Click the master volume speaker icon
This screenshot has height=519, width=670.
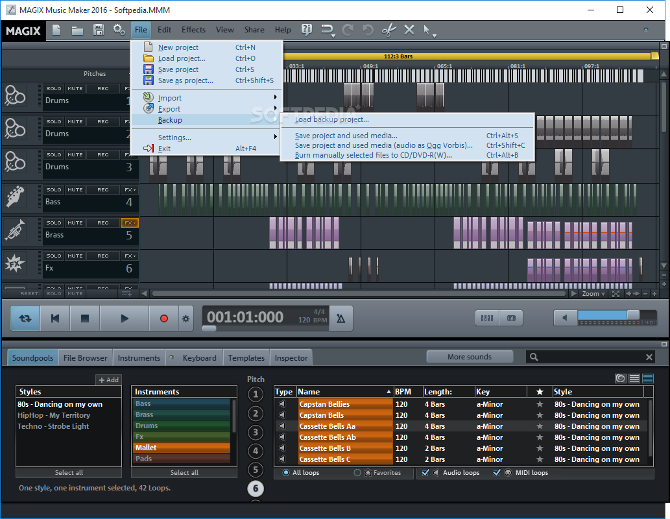(566, 318)
